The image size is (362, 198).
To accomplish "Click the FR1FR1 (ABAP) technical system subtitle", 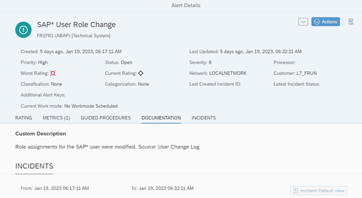I will click(74, 35).
